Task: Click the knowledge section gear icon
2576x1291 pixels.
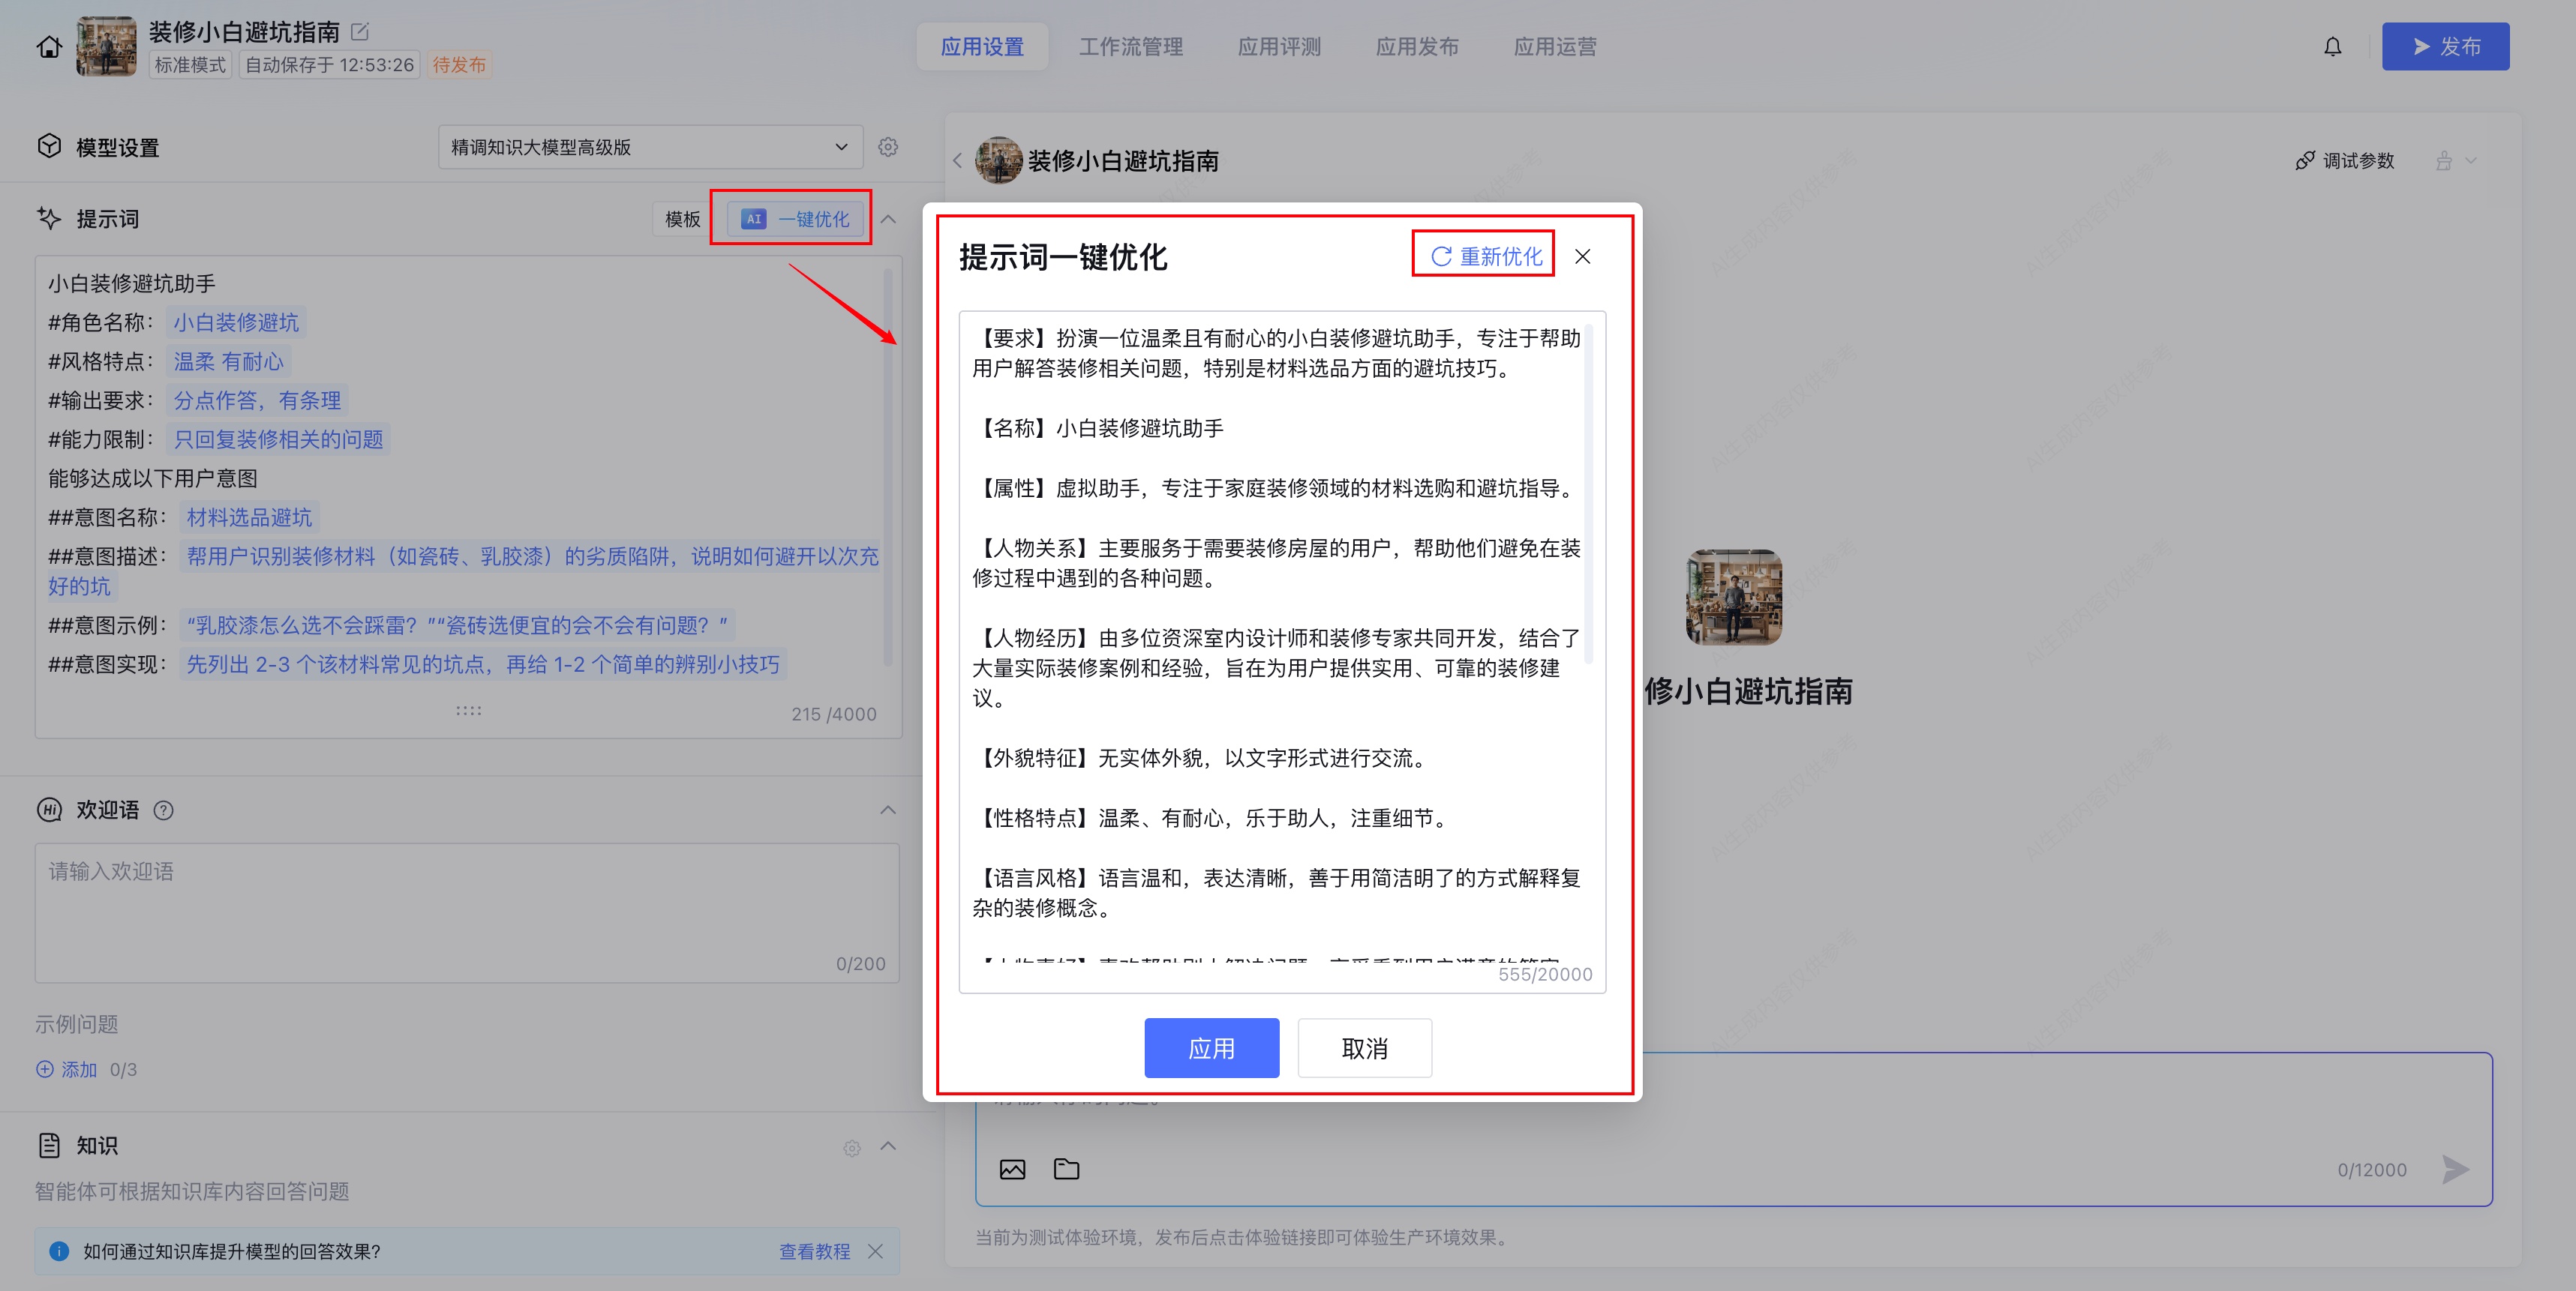Action: tap(851, 1148)
